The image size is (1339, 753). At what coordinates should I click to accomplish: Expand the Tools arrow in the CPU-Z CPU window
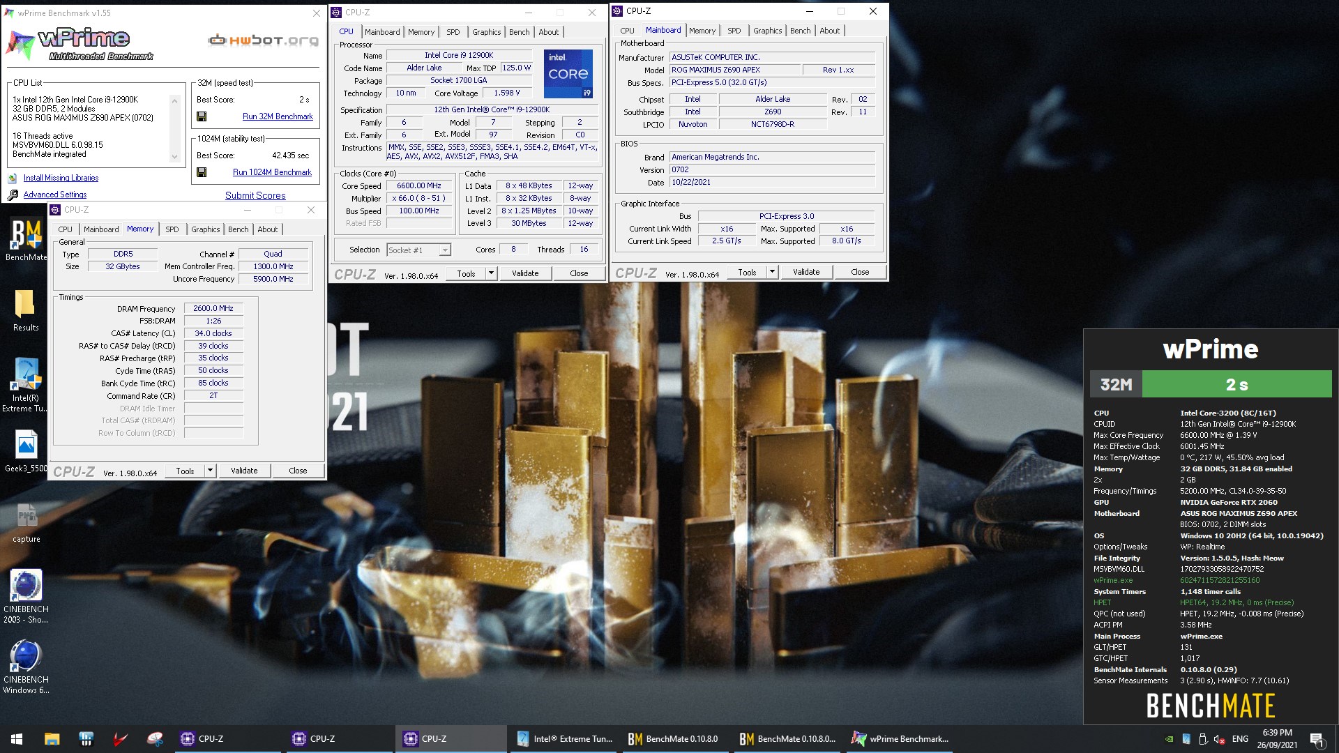(492, 273)
